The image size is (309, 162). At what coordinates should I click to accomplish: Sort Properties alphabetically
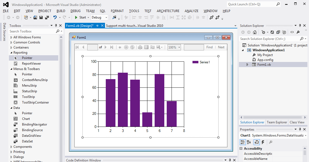pos(249,142)
